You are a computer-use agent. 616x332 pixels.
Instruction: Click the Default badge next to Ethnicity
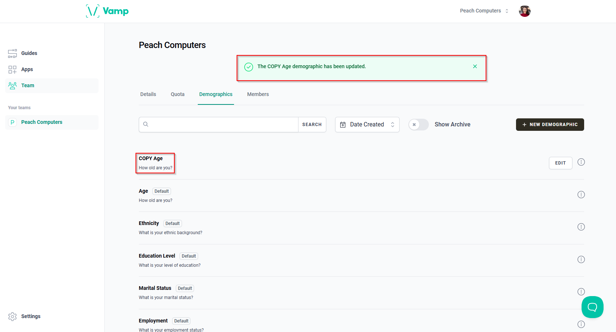point(172,224)
